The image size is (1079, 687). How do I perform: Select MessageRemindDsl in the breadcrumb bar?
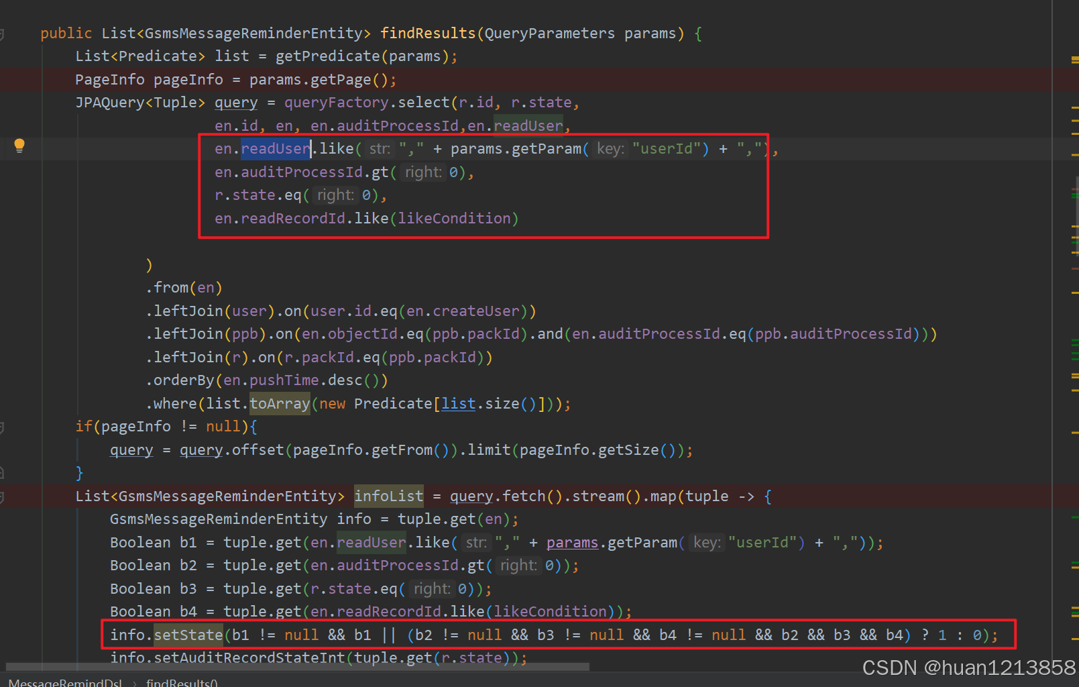click(x=65, y=682)
